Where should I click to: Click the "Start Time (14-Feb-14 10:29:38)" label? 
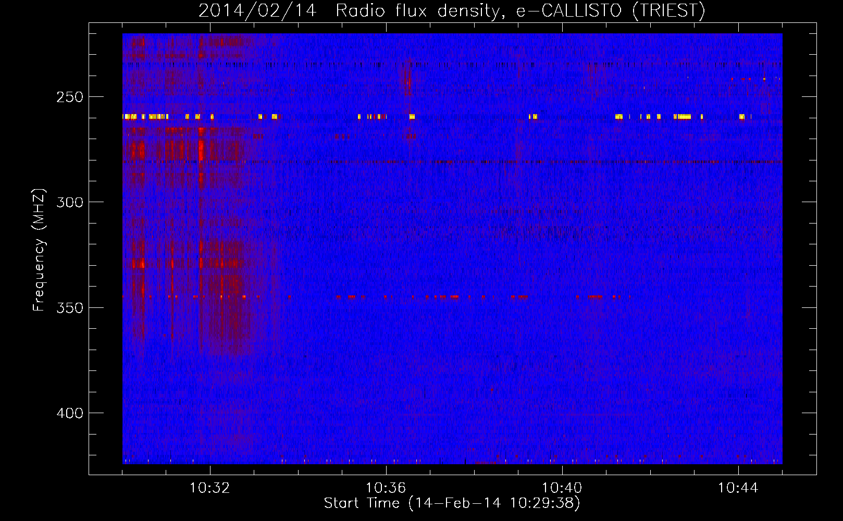coord(452,503)
